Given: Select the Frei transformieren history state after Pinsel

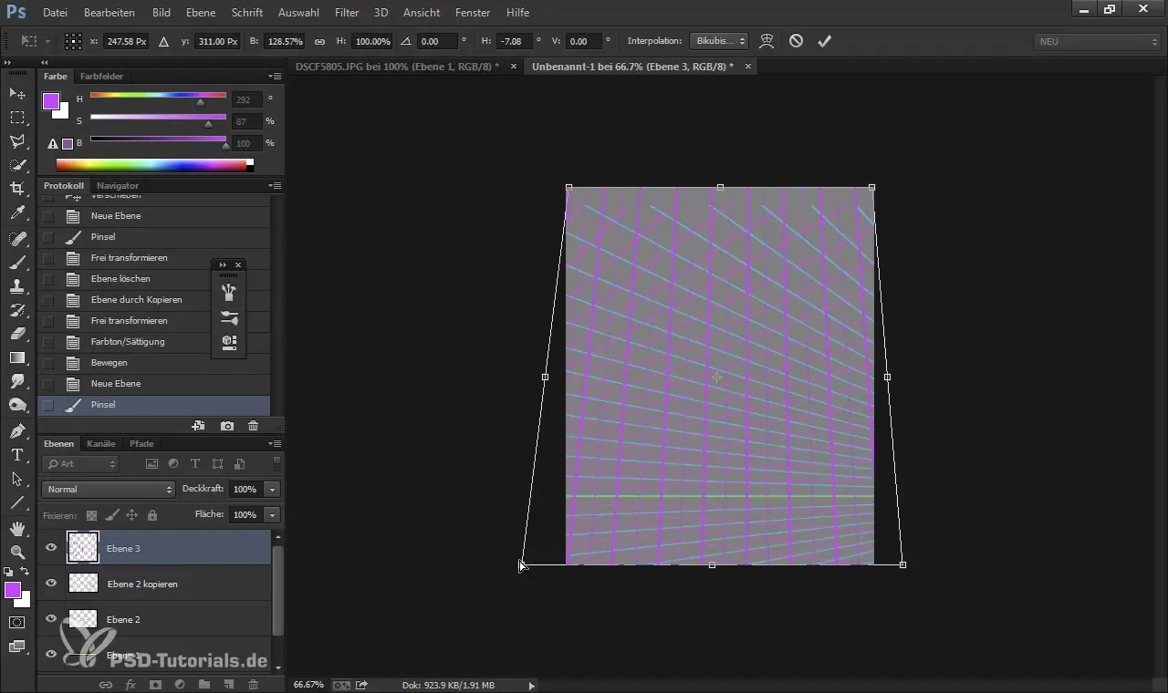Looking at the screenshot, I should (155, 258).
